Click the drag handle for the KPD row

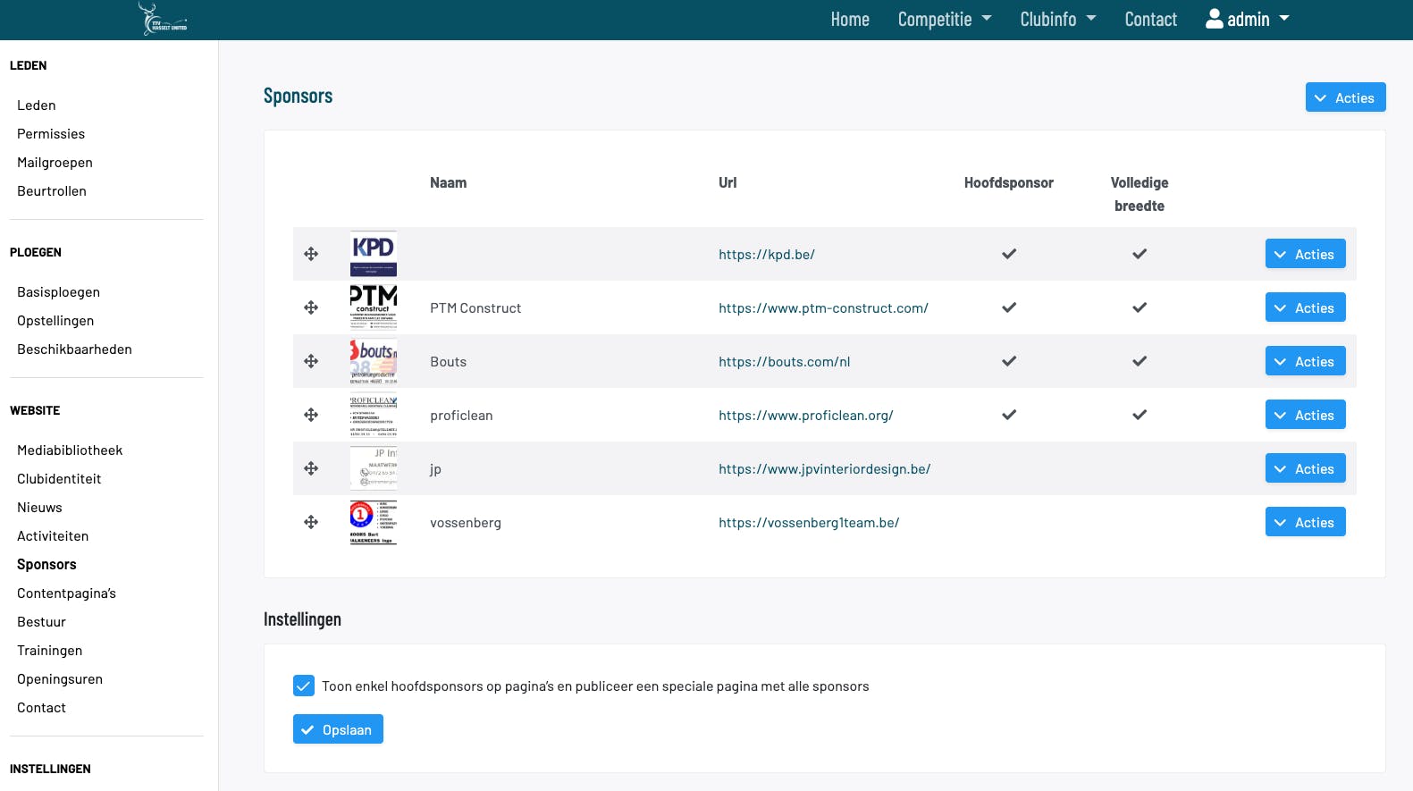tap(311, 254)
